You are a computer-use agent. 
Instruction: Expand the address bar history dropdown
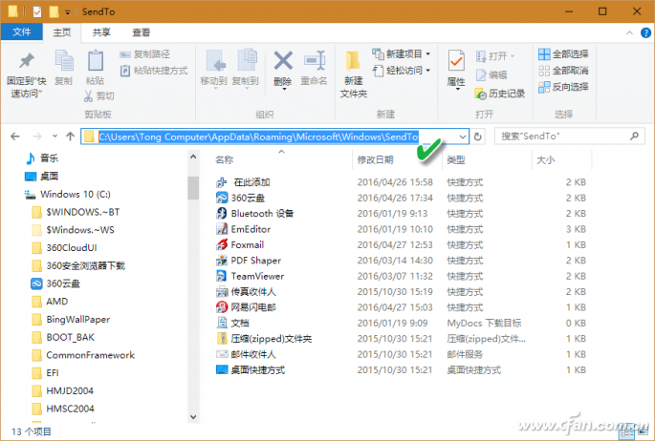coord(463,136)
